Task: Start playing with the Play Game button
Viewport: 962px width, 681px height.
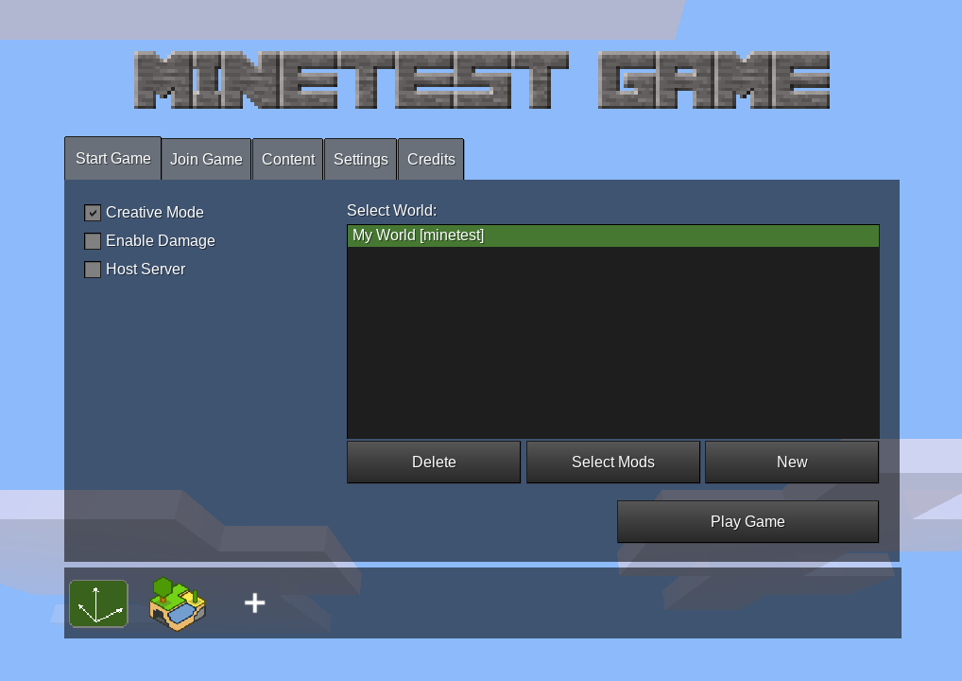Action: pyautogui.click(x=747, y=521)
